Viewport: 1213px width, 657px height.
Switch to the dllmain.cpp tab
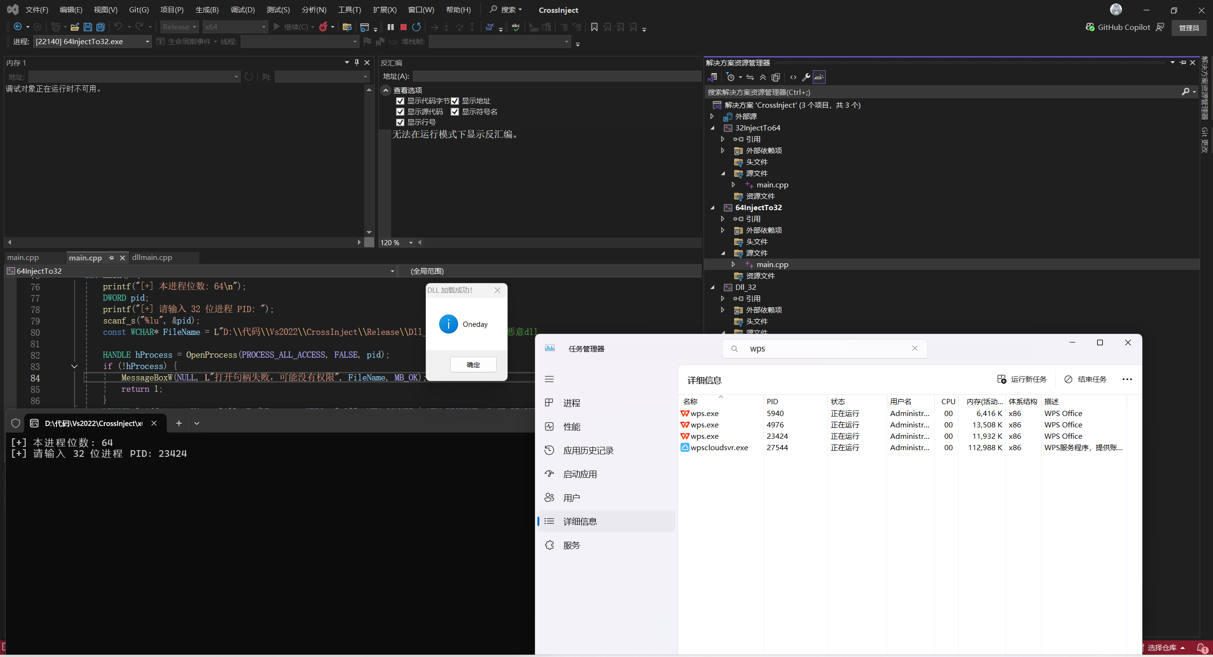coord(152,258)
